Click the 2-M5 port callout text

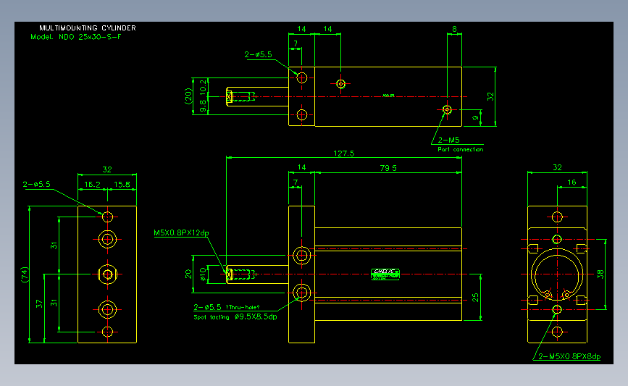click(x=448, y=140)
